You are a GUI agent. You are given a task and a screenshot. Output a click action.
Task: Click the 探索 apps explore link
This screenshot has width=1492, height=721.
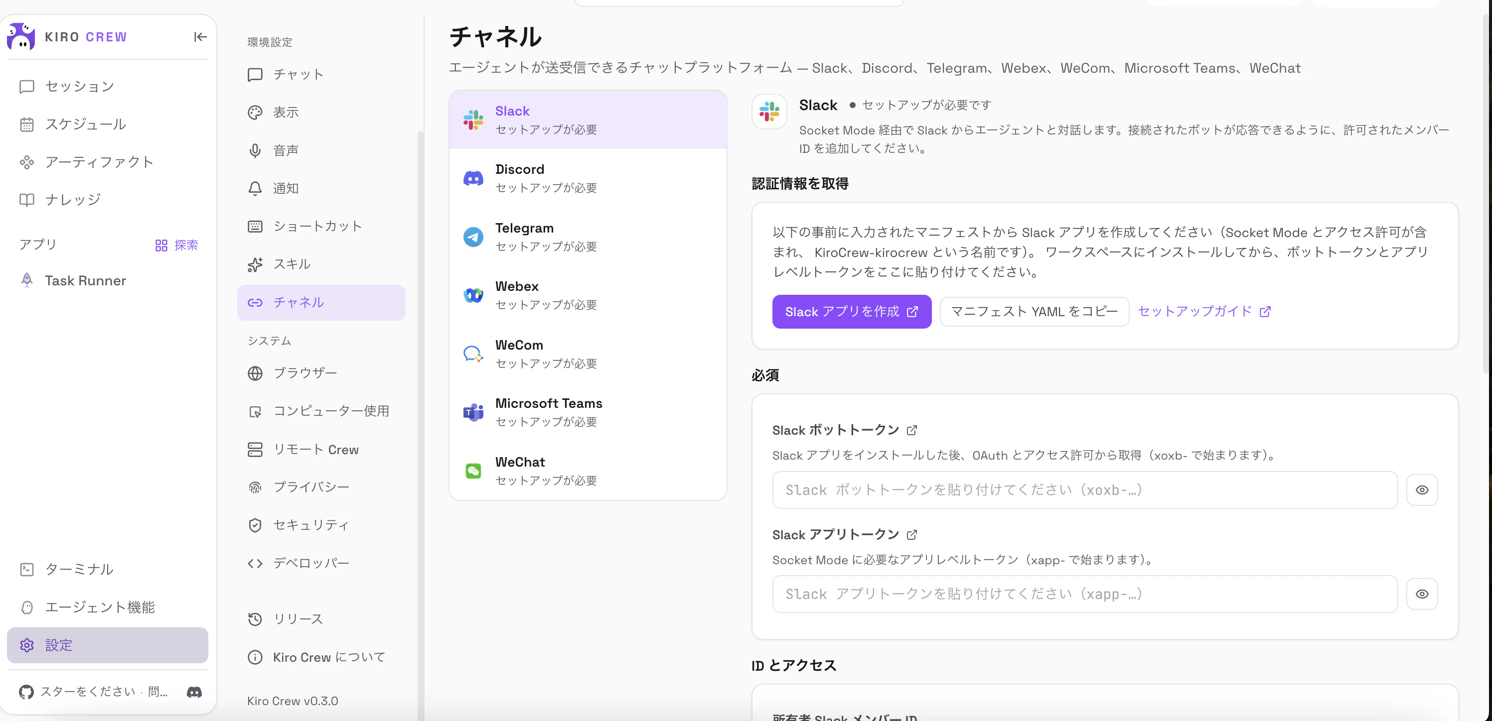(176, 245)
